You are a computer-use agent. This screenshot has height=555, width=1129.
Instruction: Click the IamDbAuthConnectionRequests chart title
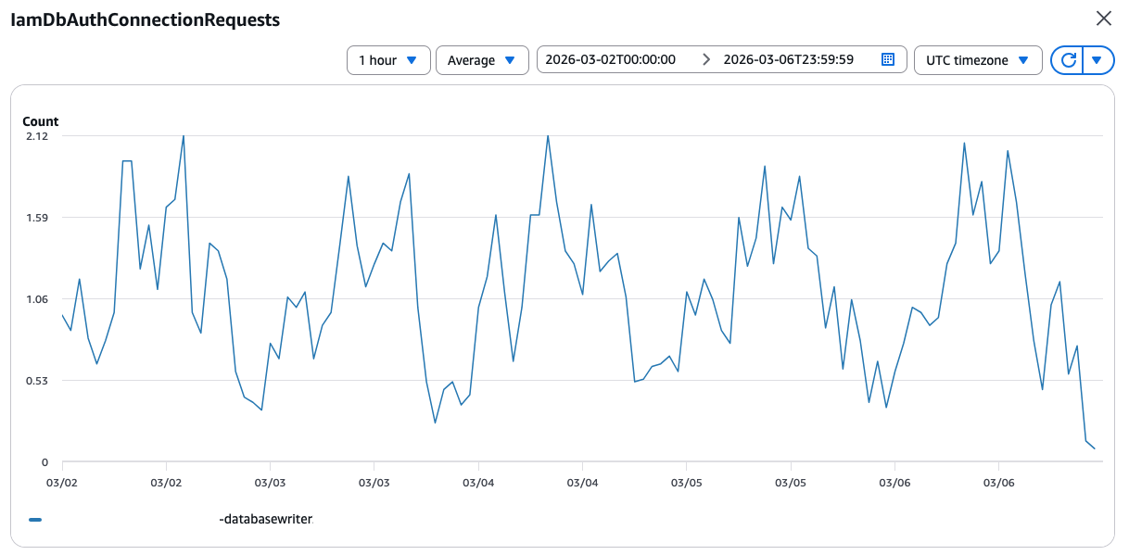tap(145, 19)
